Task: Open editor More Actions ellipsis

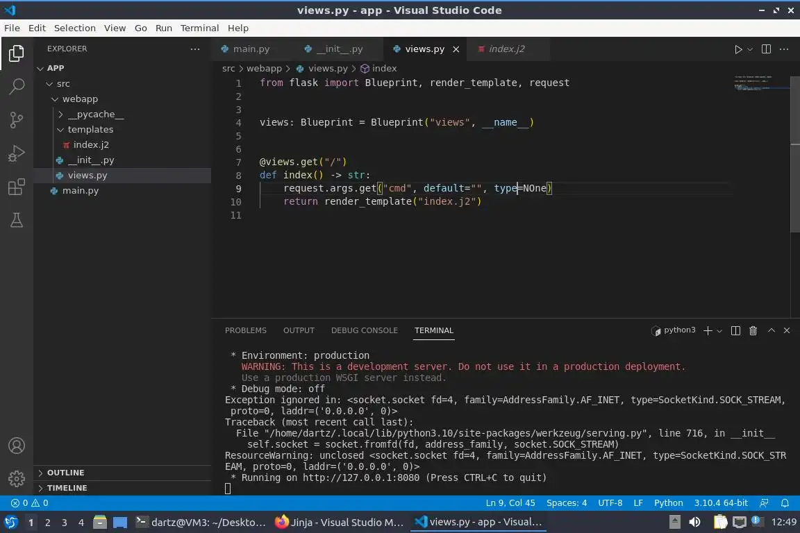Action: [x=784, y=49]
